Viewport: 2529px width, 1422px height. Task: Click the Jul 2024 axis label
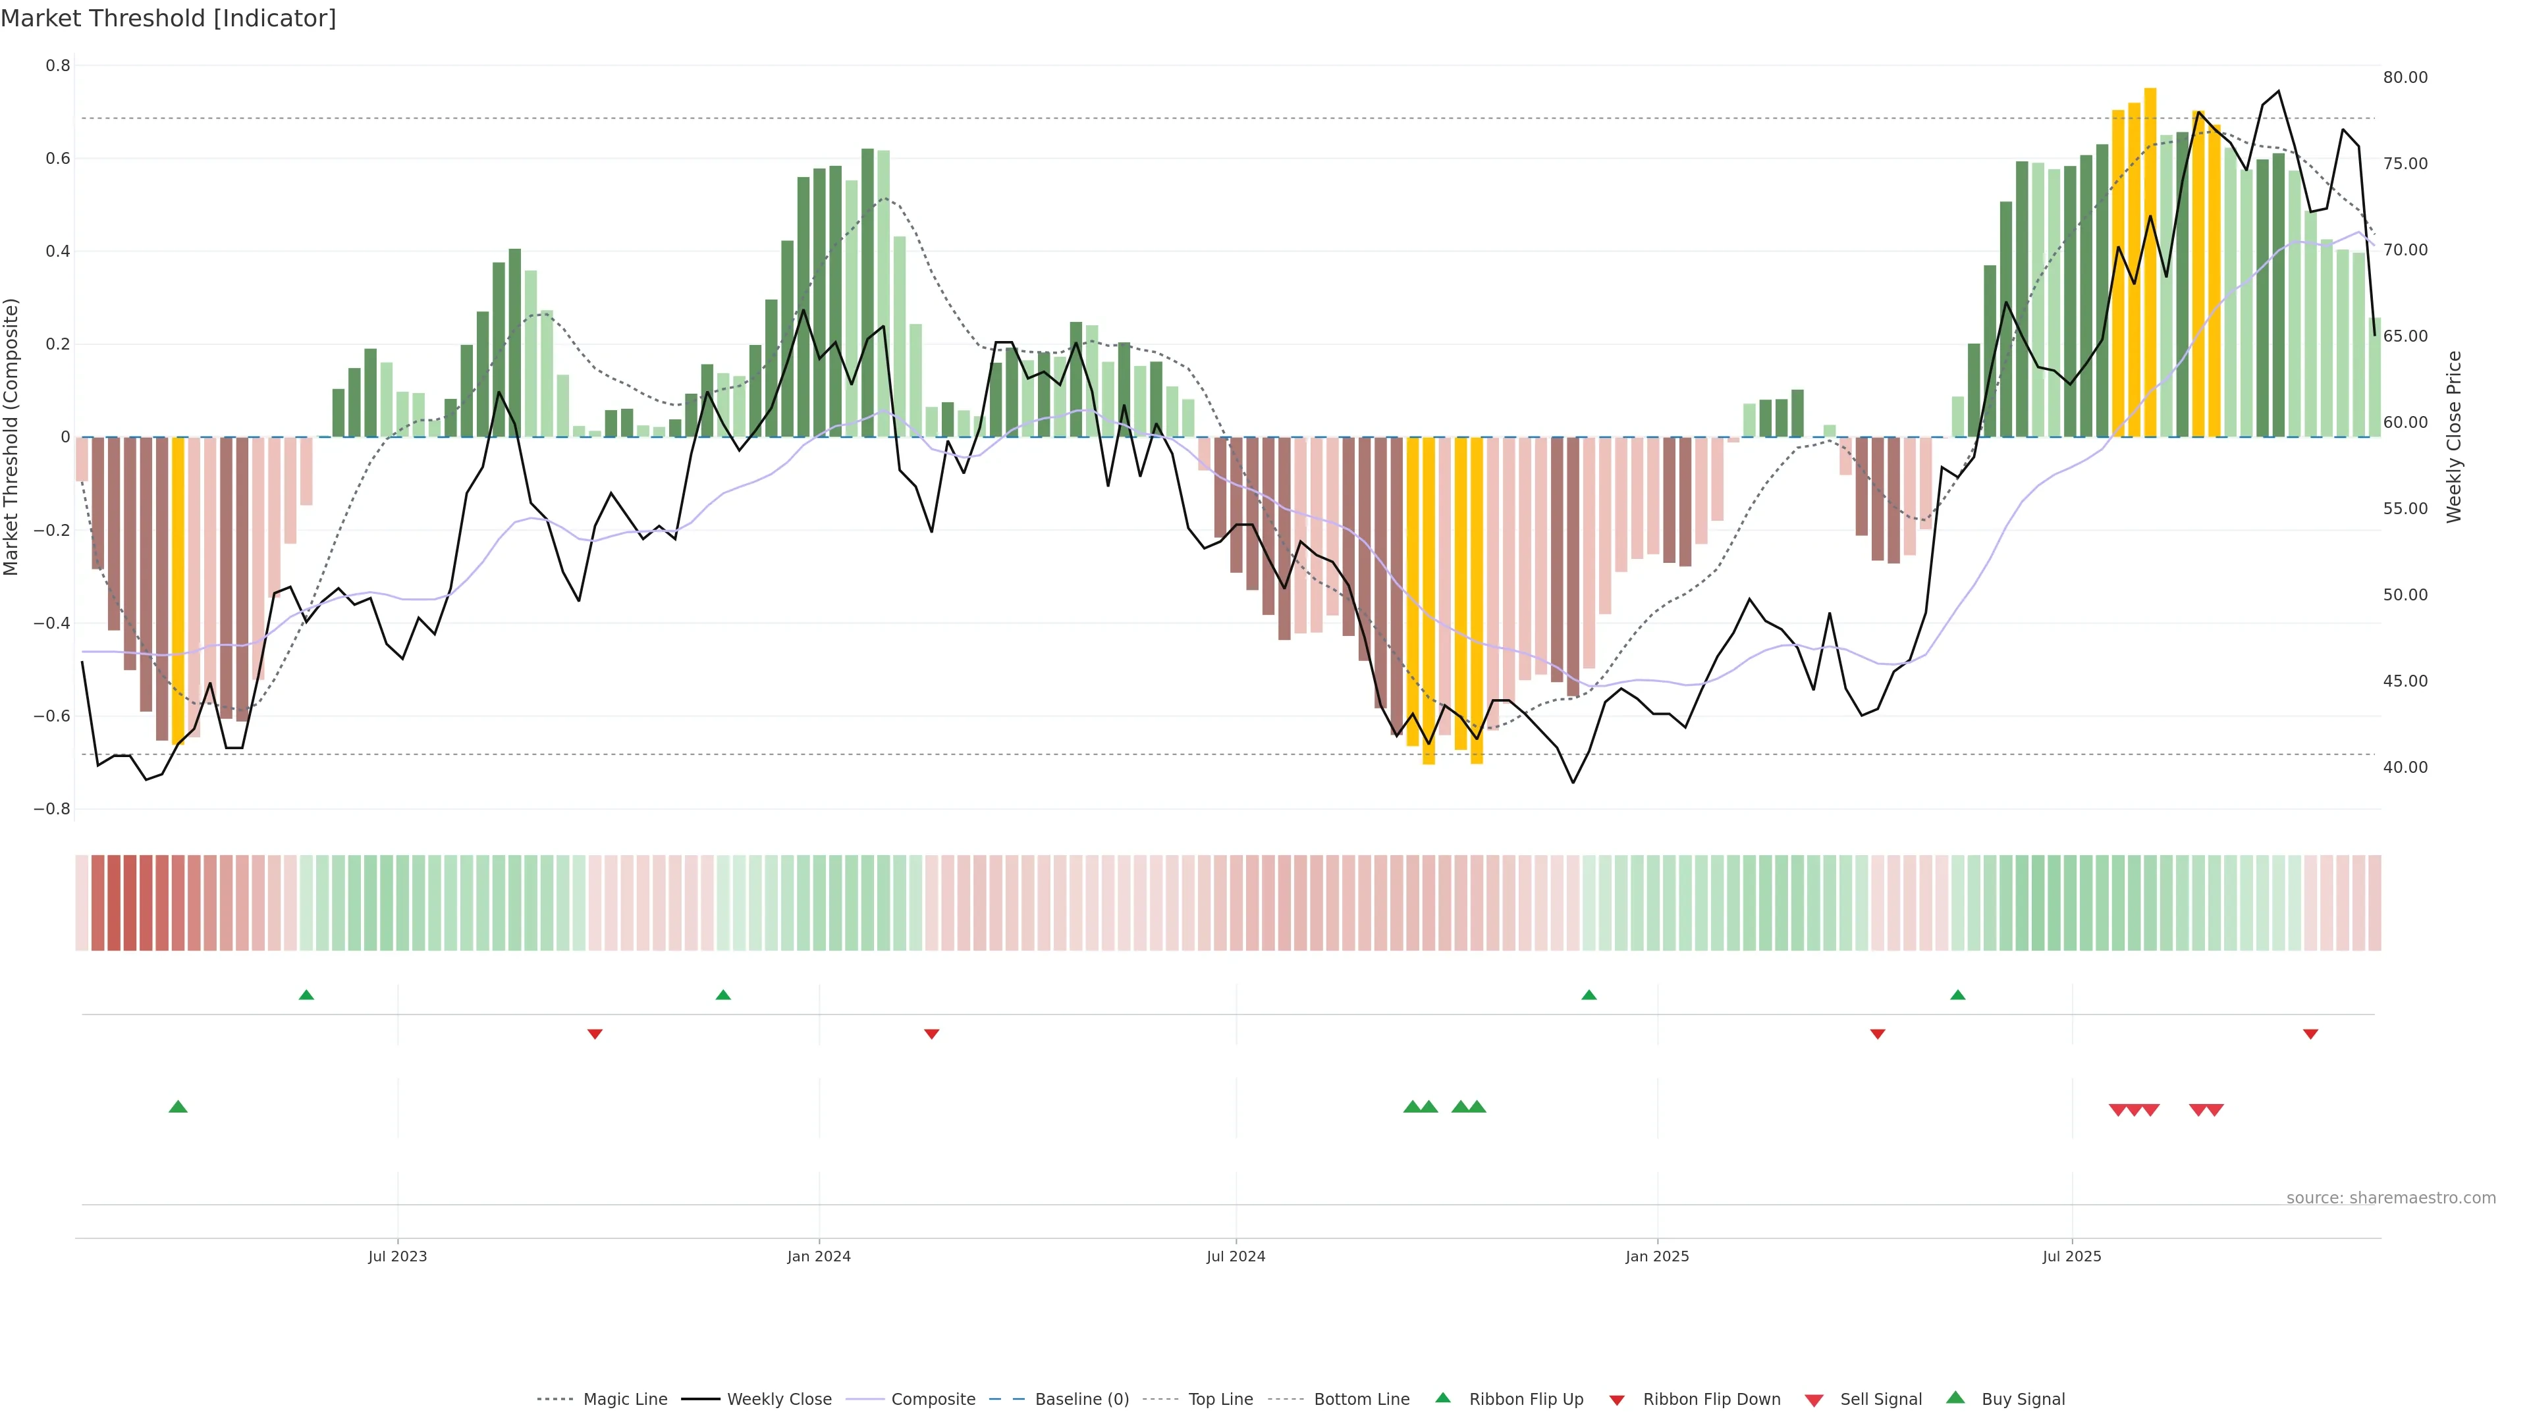coord(1235,1256)
